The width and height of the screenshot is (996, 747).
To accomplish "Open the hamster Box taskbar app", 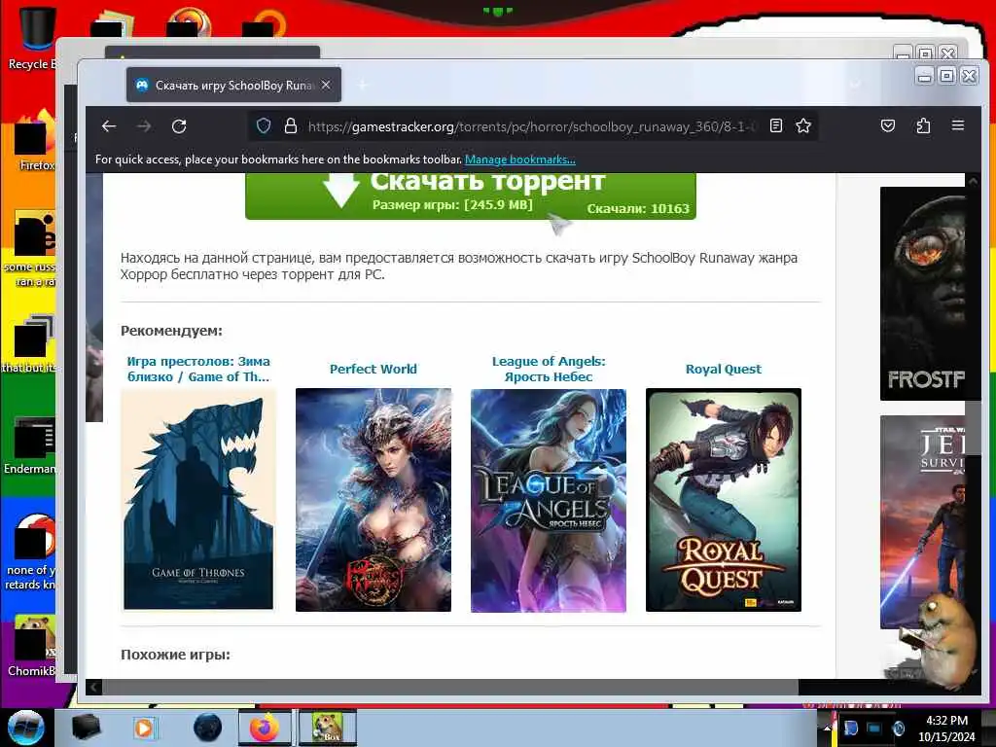I will pos(328,728).
